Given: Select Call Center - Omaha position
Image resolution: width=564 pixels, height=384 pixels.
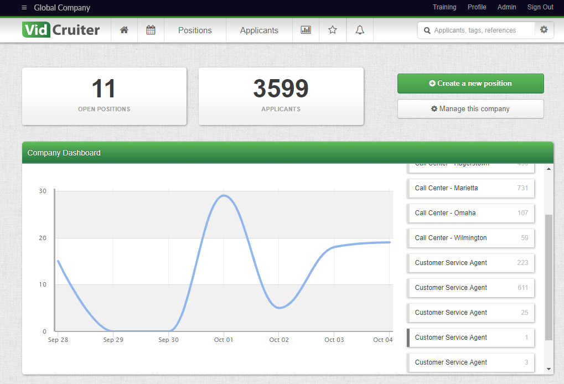Looking at the screenshot, I should 470,213.
